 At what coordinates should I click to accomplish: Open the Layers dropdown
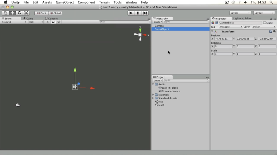(240, 13)
